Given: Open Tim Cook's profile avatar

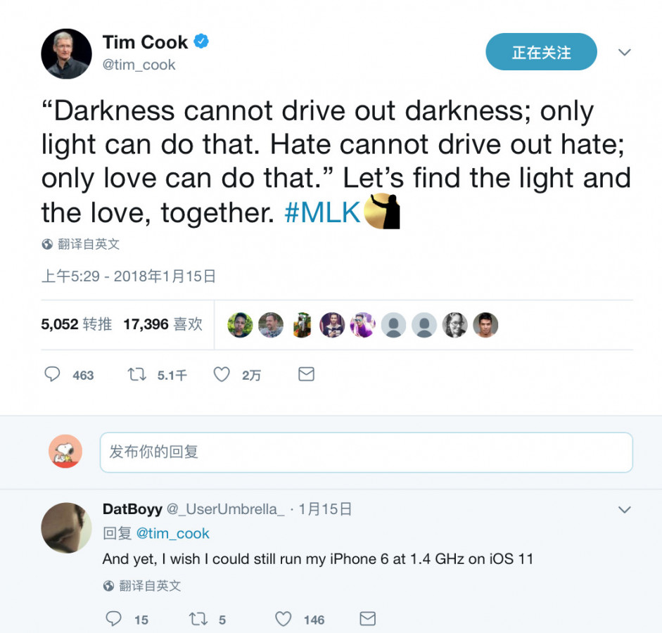Looking at the screenshot, I should point(66,53).
